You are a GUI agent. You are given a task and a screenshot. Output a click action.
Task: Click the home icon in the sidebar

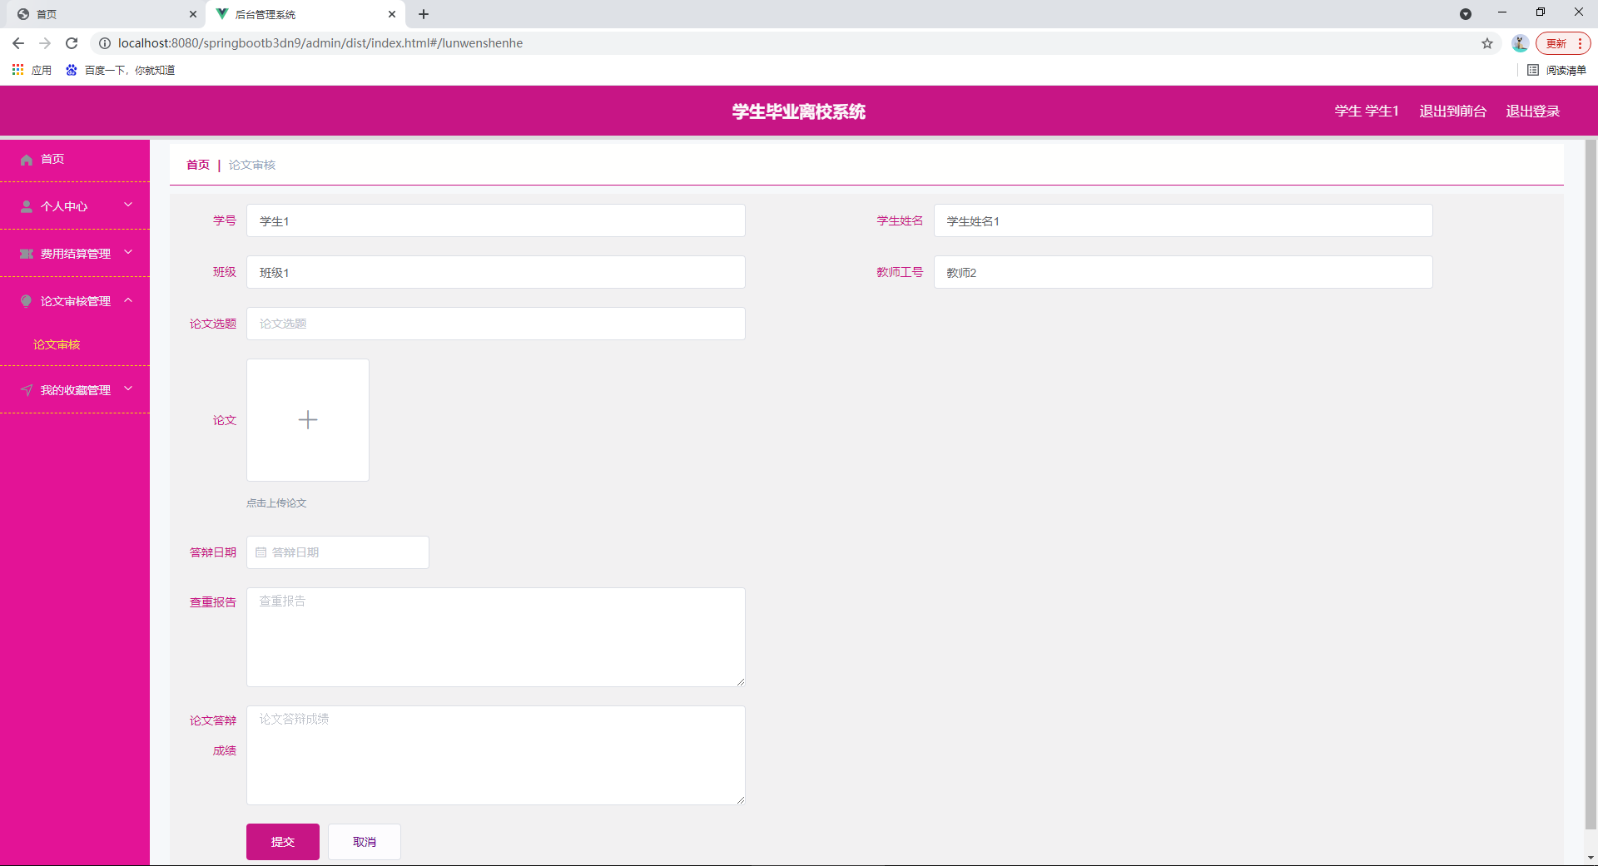click(27, 160)
